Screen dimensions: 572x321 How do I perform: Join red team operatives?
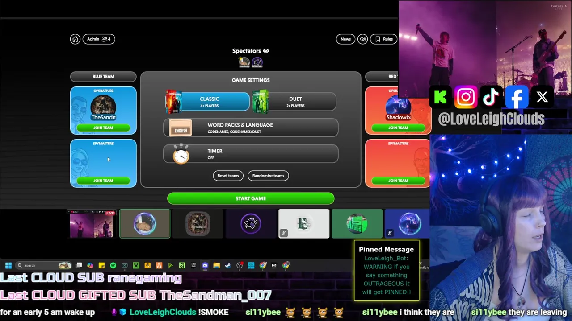click(x=398, y=128)
